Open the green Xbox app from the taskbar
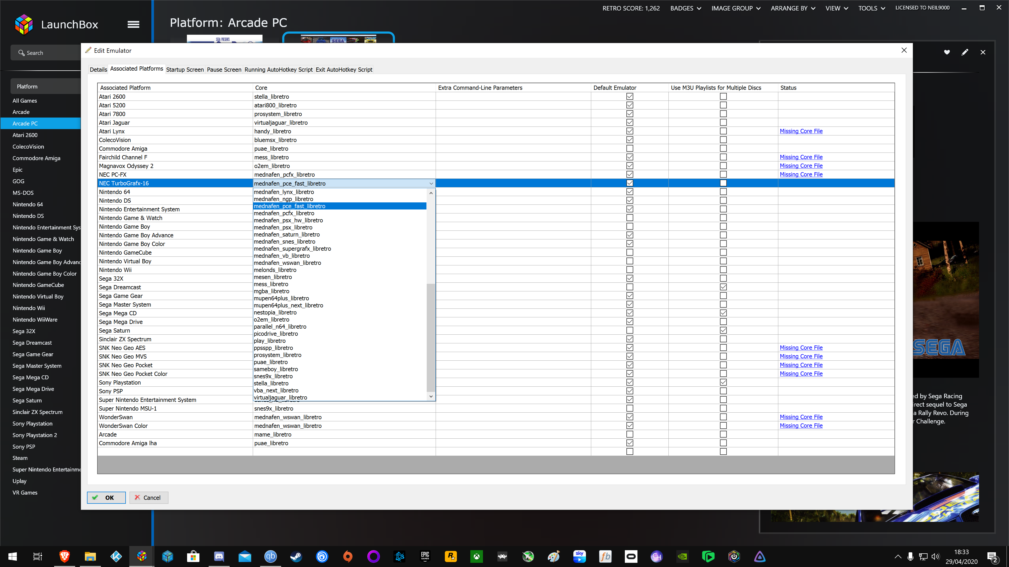This screenshot has width=1009, height=567. point(477,556)
